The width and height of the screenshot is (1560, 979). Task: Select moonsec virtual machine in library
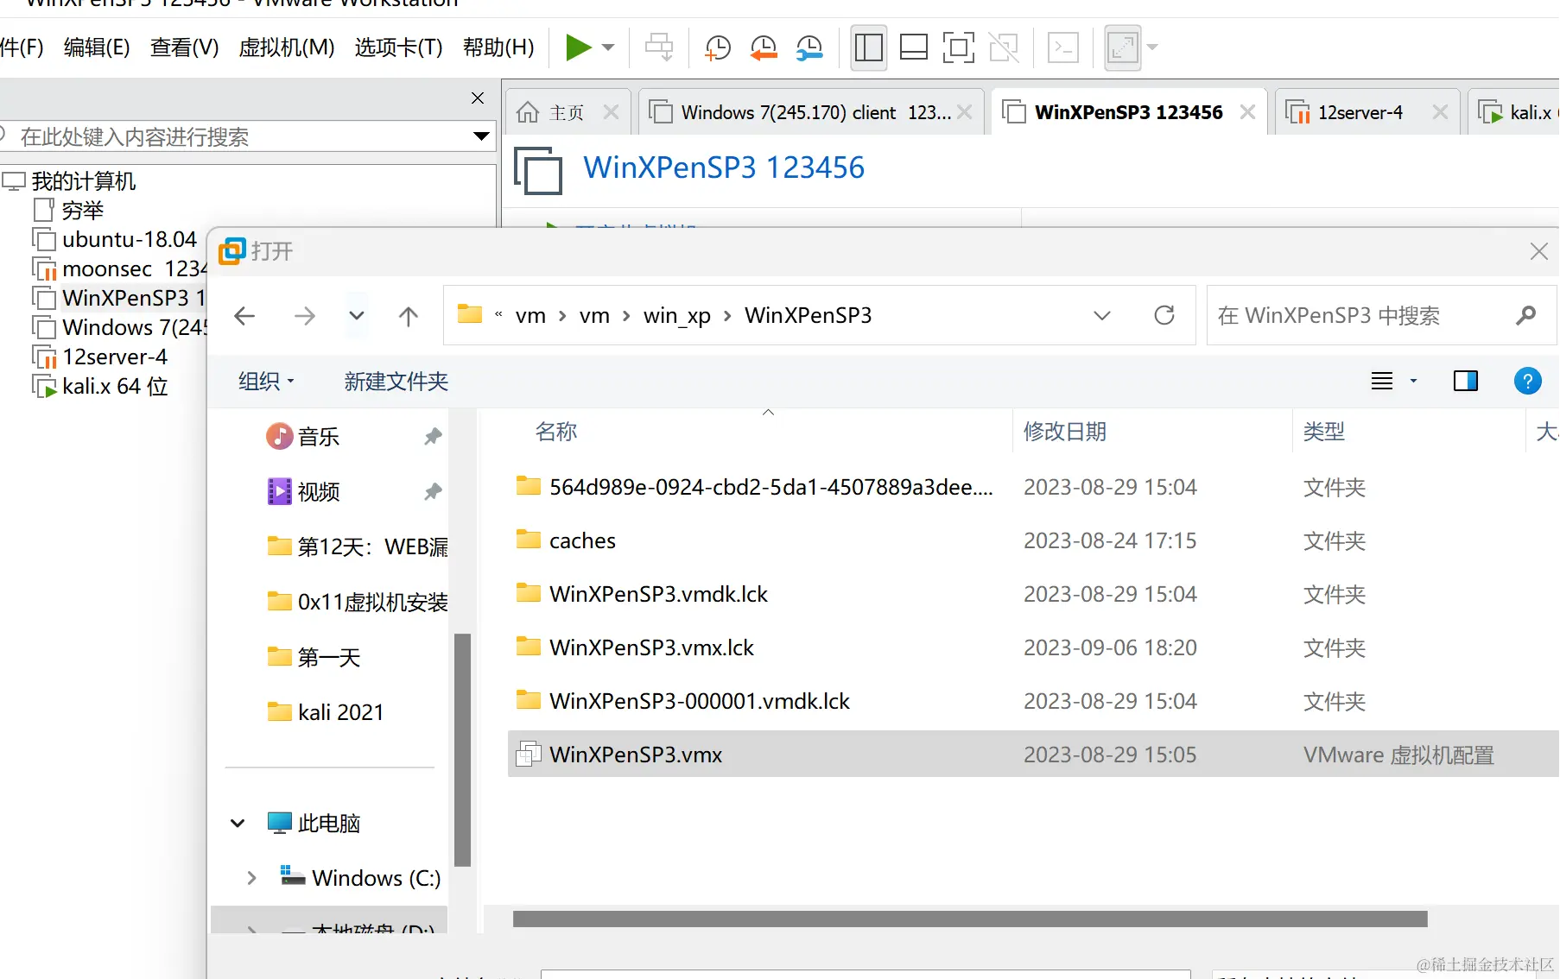134,269
